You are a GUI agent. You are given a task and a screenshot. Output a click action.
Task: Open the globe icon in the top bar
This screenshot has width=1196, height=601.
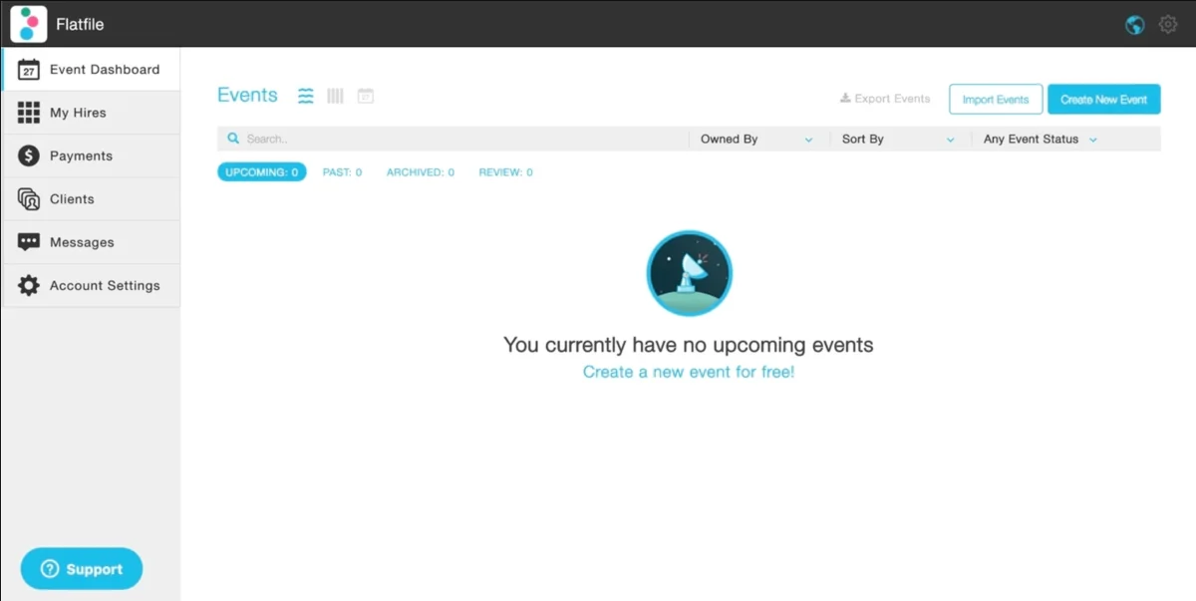click(x=1134, y=24)
